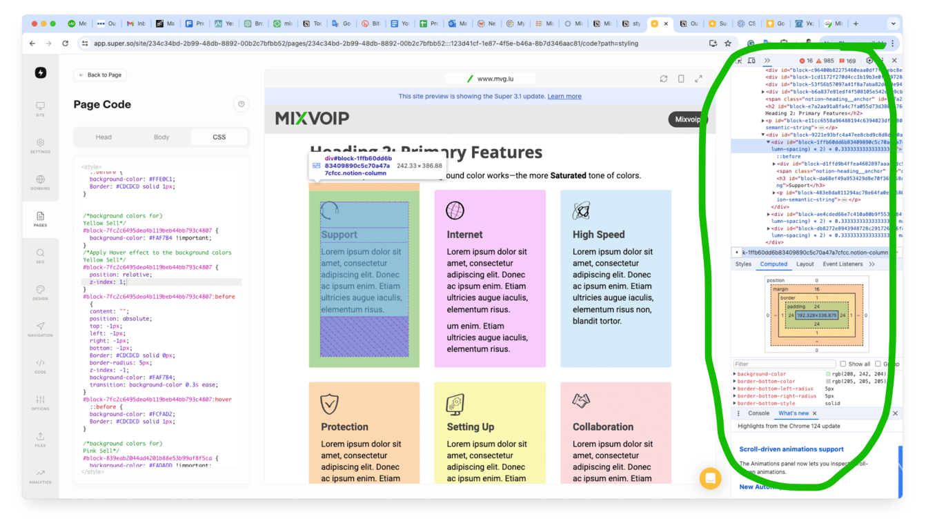Open the Navigation section

pyautogui.click(x=41, y=329)
